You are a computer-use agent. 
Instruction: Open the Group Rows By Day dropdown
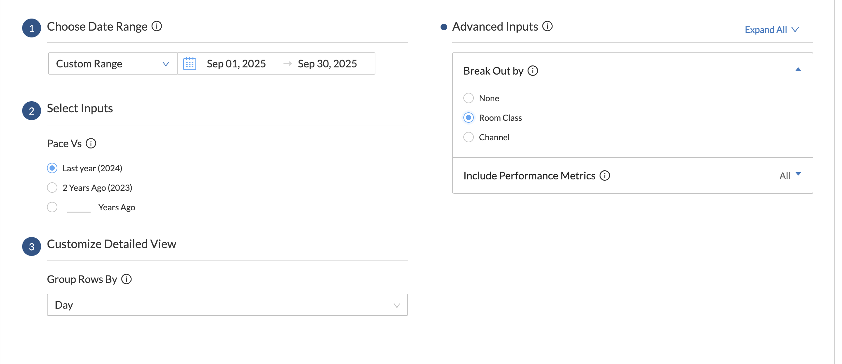(x=227, y=305)
